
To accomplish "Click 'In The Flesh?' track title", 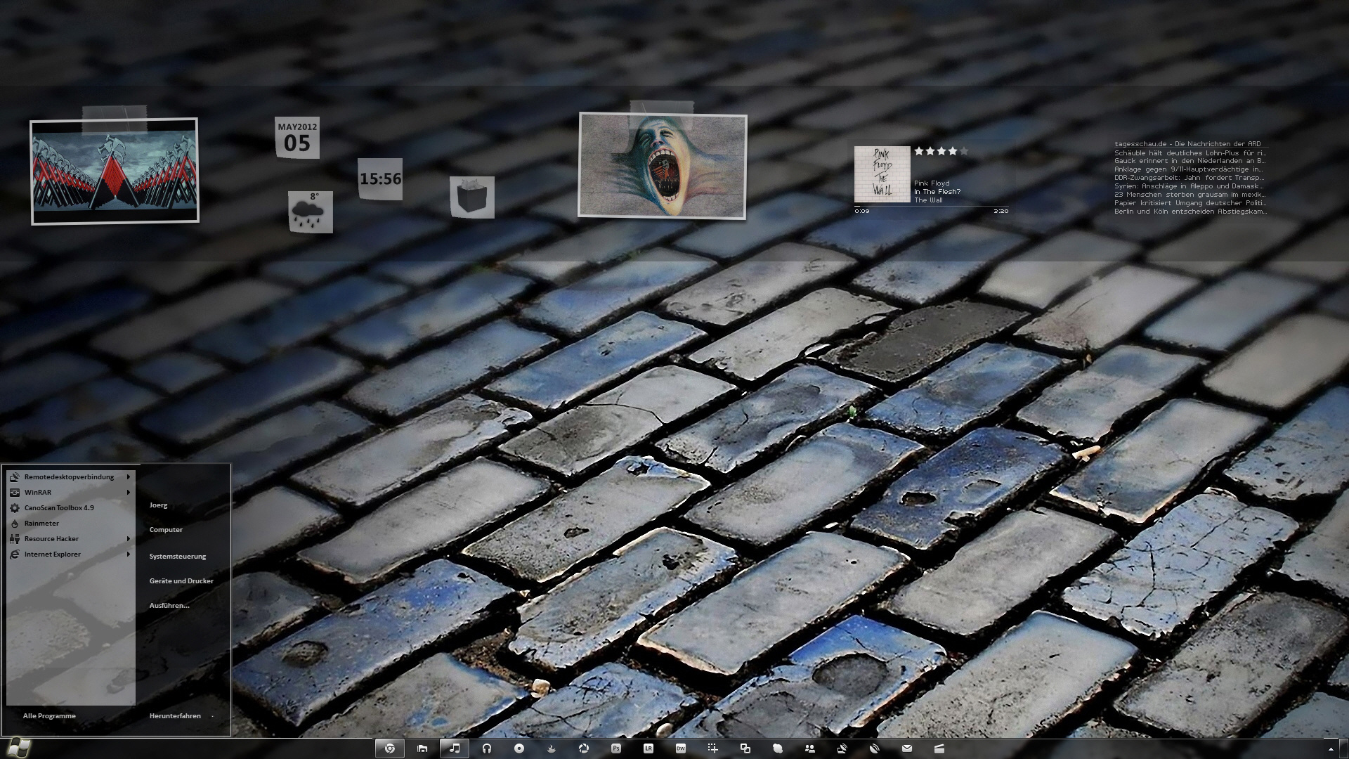I will point(937,192).
